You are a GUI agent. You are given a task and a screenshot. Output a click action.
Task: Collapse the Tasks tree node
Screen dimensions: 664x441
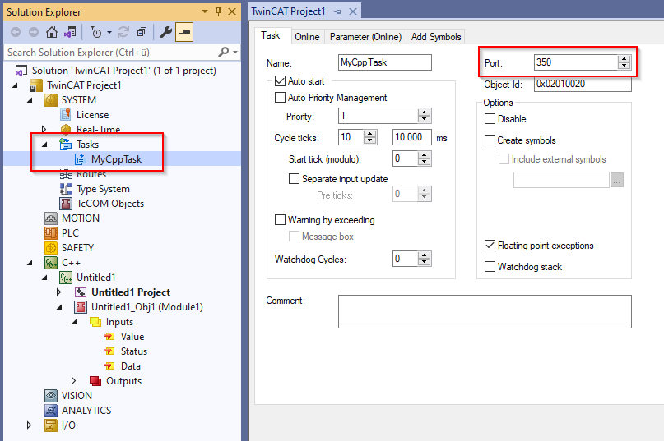(x=45, y=145)
